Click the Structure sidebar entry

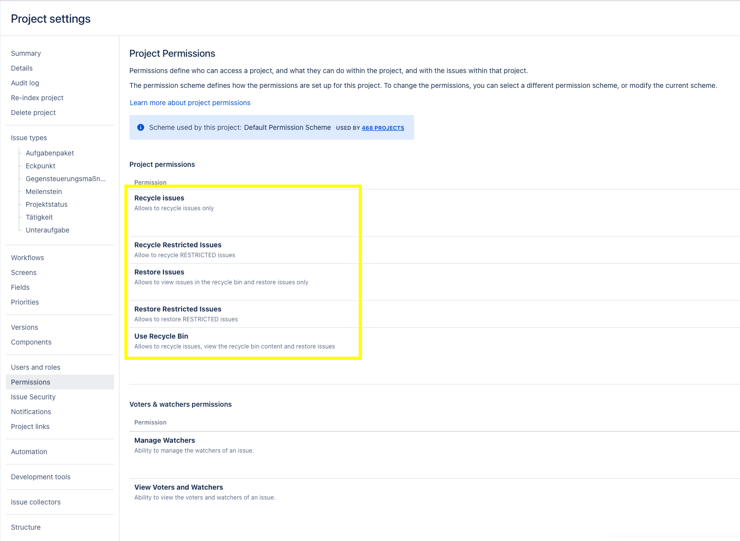(26, 527)
